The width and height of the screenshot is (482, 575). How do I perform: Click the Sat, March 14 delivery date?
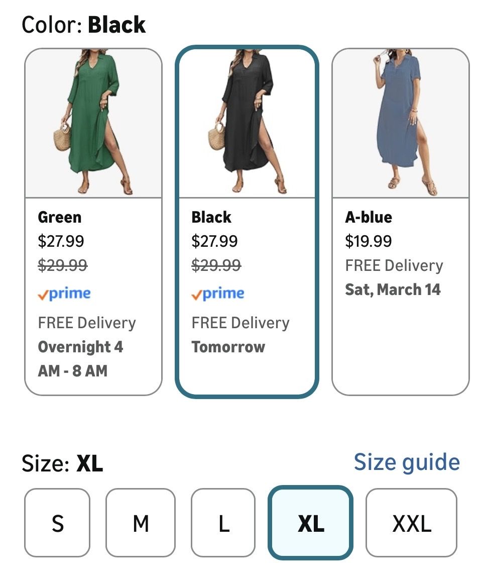point(393,290)
